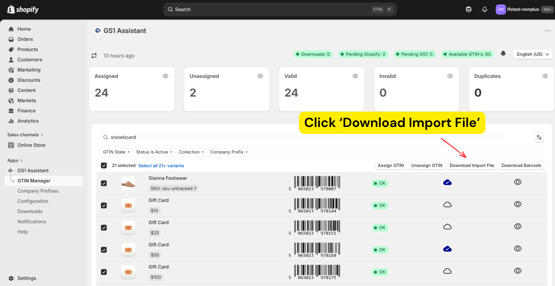Open the Status is Active filter dropdown
555x286 pixels.
tap(153, 152)
